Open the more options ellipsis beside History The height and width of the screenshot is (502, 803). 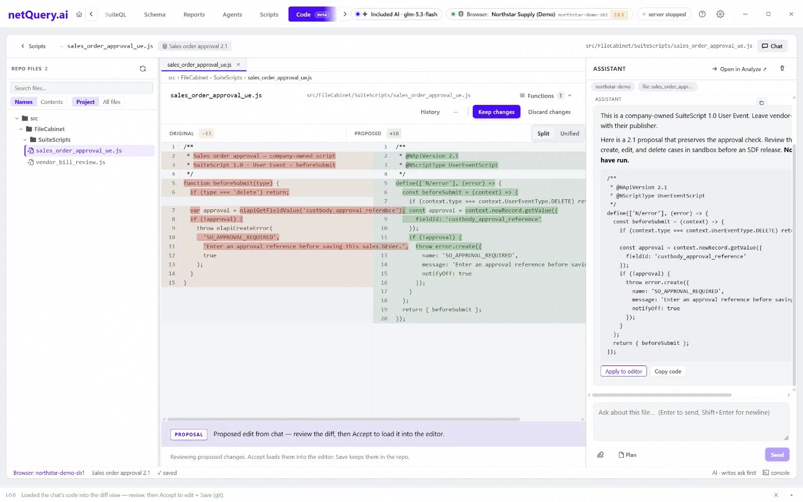point(456,112)
